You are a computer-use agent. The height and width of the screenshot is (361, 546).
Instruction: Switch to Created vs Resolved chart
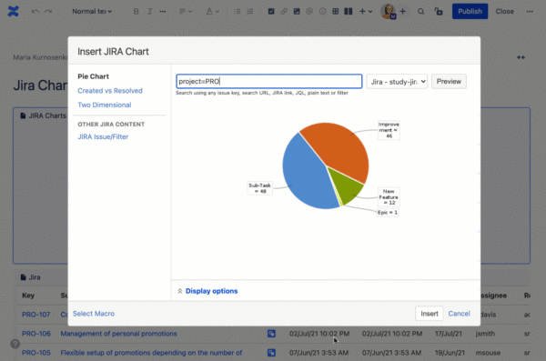(x=110, y=91)
